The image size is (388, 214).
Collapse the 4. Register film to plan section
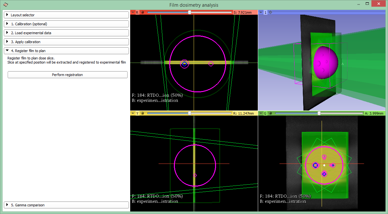pyautogui.click(x=66, y=51)
